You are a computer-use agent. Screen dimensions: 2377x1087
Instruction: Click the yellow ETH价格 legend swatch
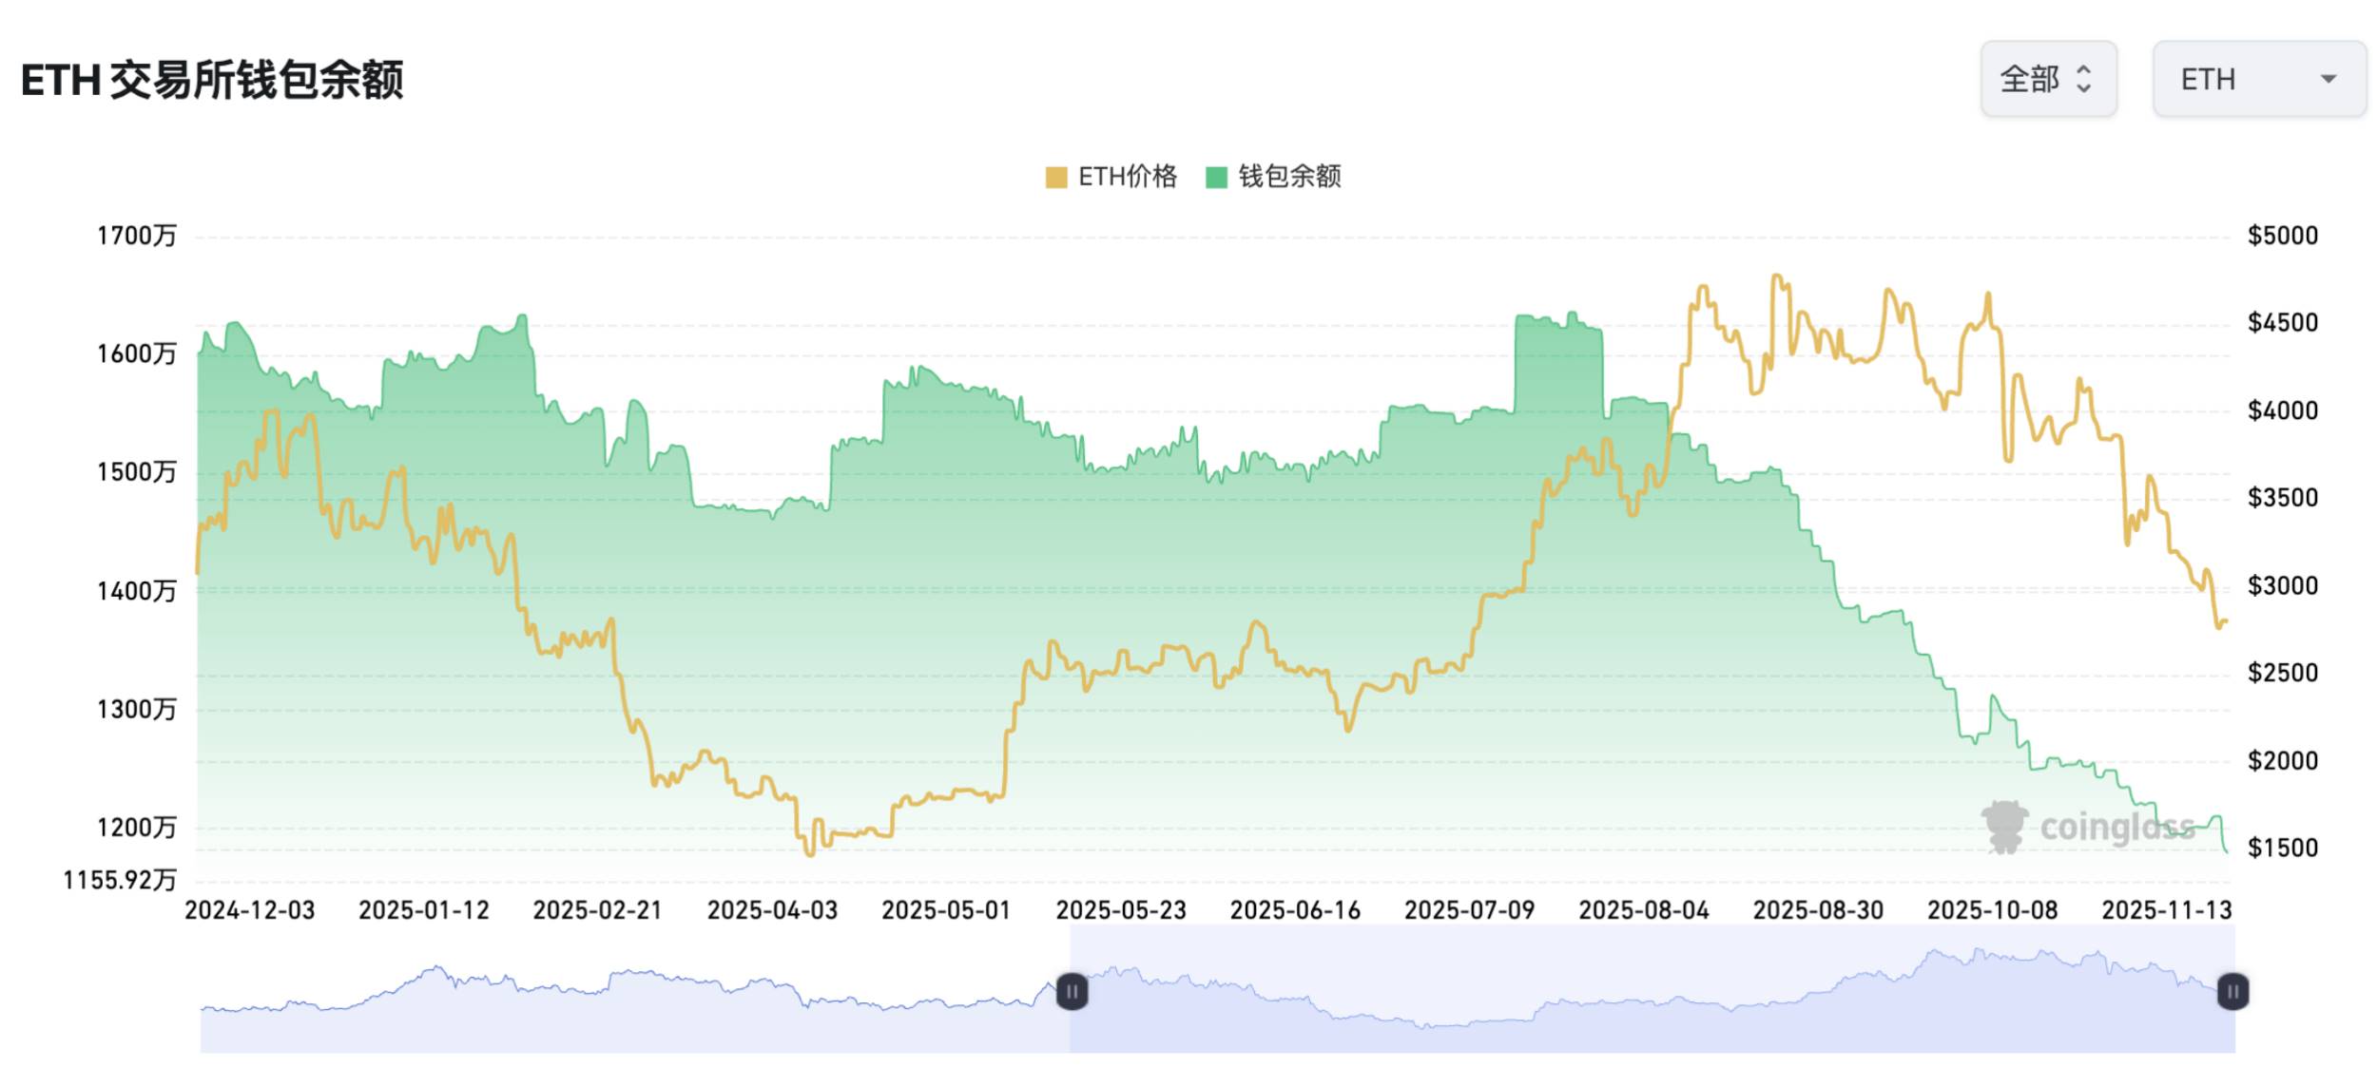(x=1055, y=178)
